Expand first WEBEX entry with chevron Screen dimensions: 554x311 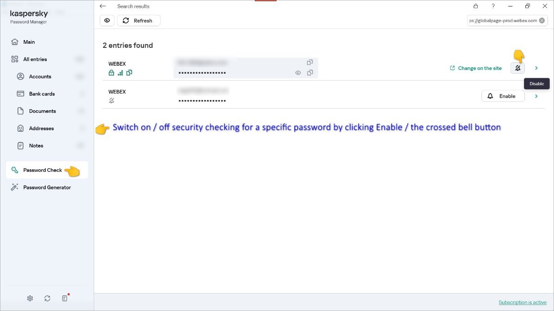pos(536,68)
